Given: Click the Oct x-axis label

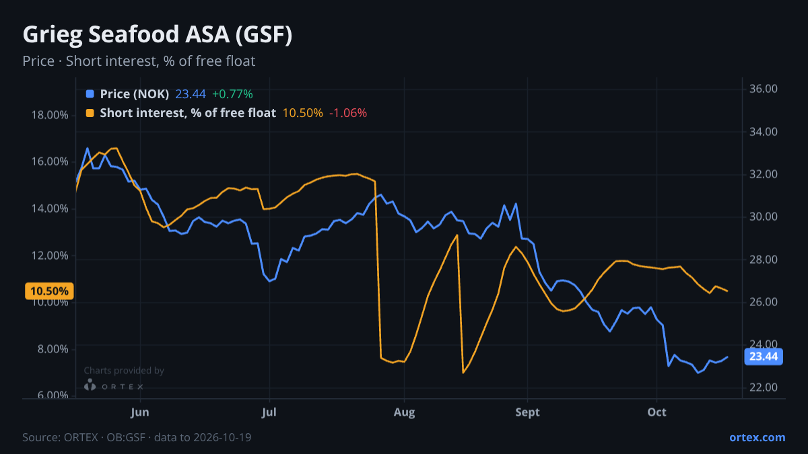Looking at the screenshot, I should [x=656, y=412].
